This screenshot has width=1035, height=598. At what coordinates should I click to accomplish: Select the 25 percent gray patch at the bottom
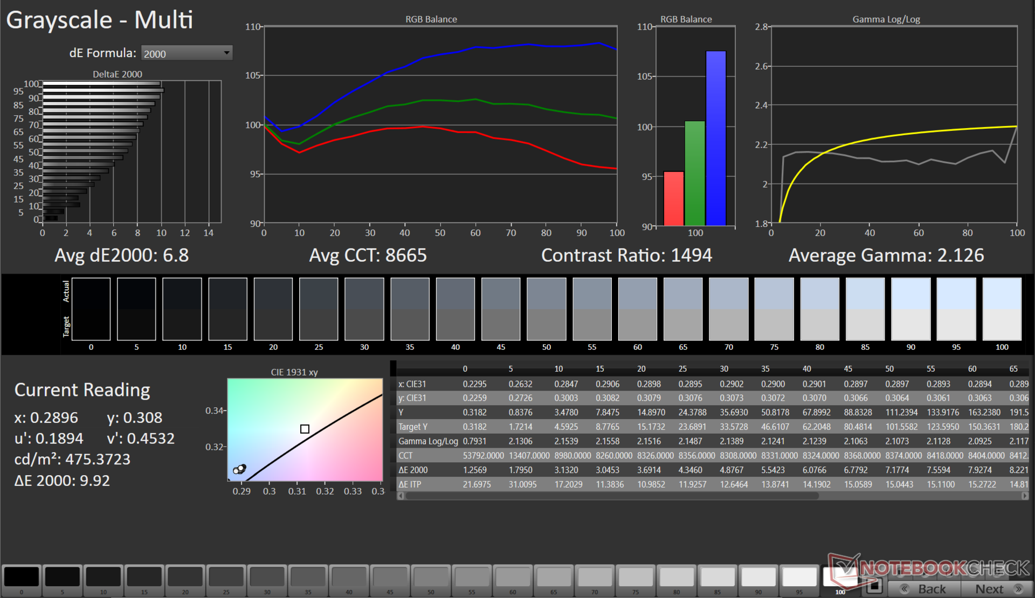click(x=226, y=580)
